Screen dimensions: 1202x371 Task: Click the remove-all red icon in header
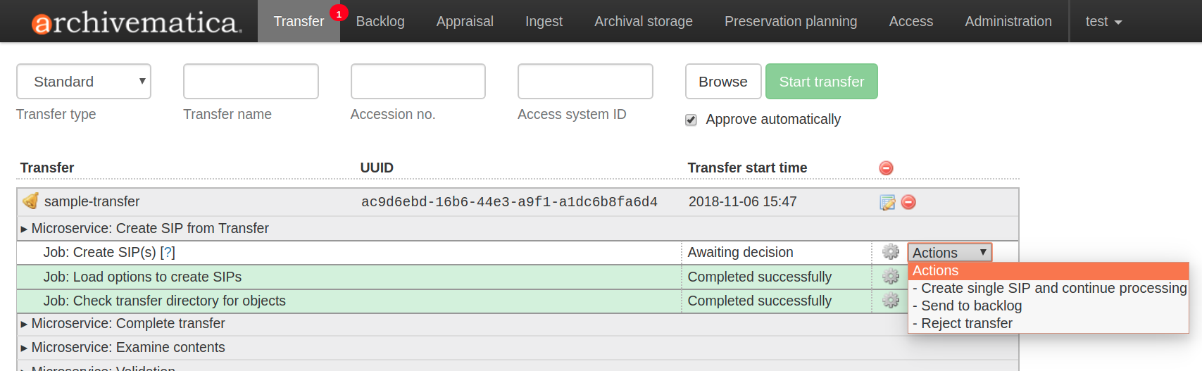(886, 168)
